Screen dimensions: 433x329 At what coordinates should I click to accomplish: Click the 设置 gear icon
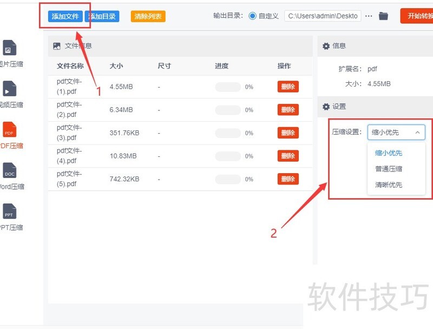327,107
